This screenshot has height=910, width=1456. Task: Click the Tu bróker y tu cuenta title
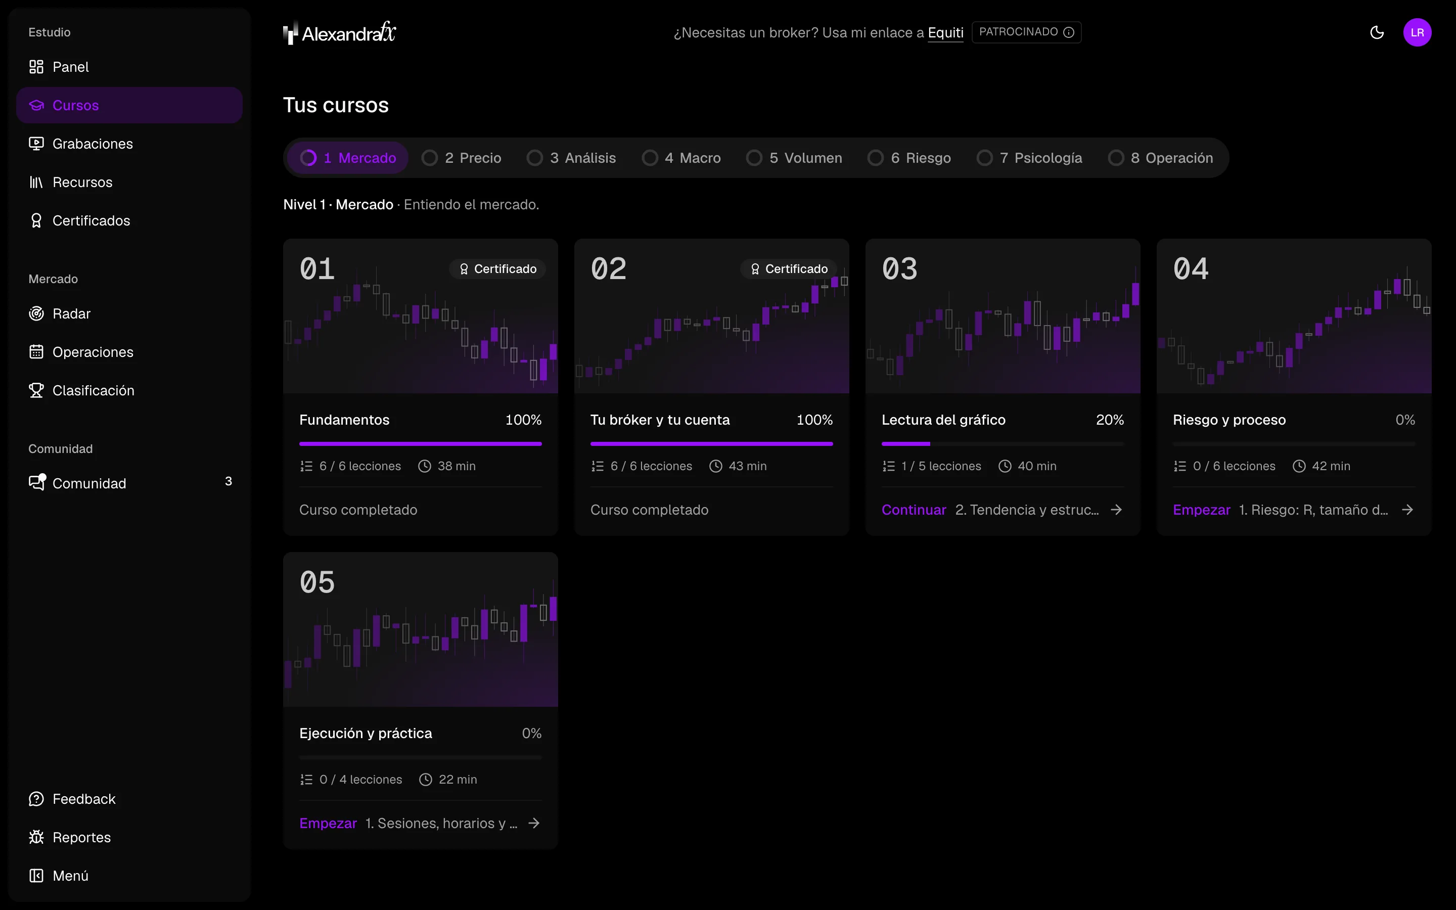[660, 420]
